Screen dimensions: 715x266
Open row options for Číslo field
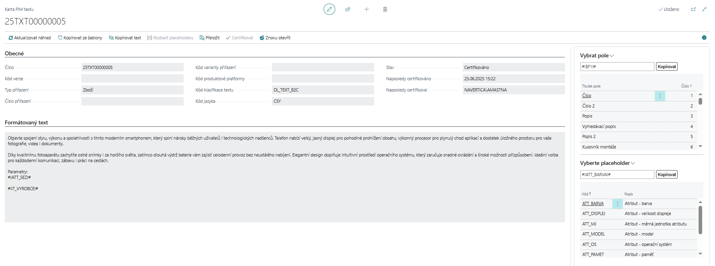click(x=660, y=96)
